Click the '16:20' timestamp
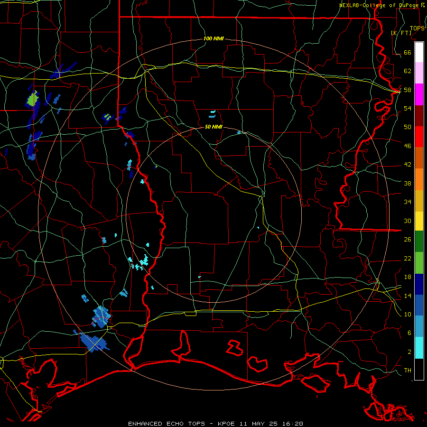The width and height of the screenshot is (427, 427). coord(292,424)
